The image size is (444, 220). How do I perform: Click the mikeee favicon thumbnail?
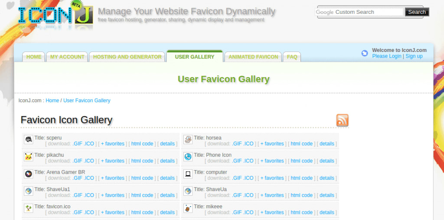coord(188,208)
